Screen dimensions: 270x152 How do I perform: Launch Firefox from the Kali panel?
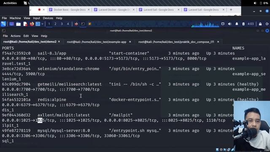coord(32,24)
